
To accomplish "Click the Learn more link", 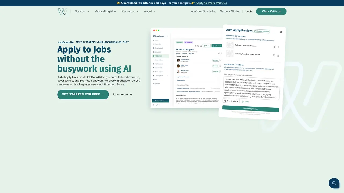I will pos(123,94).
